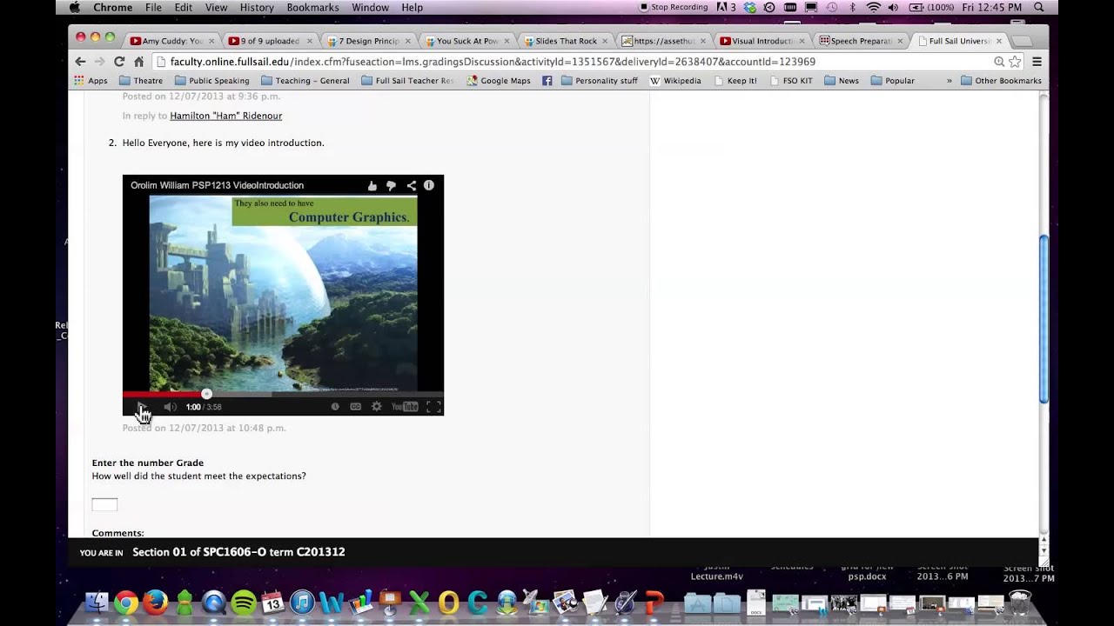
Task: Open Teaching – General bookmarks folder
Action: (305, 81)
